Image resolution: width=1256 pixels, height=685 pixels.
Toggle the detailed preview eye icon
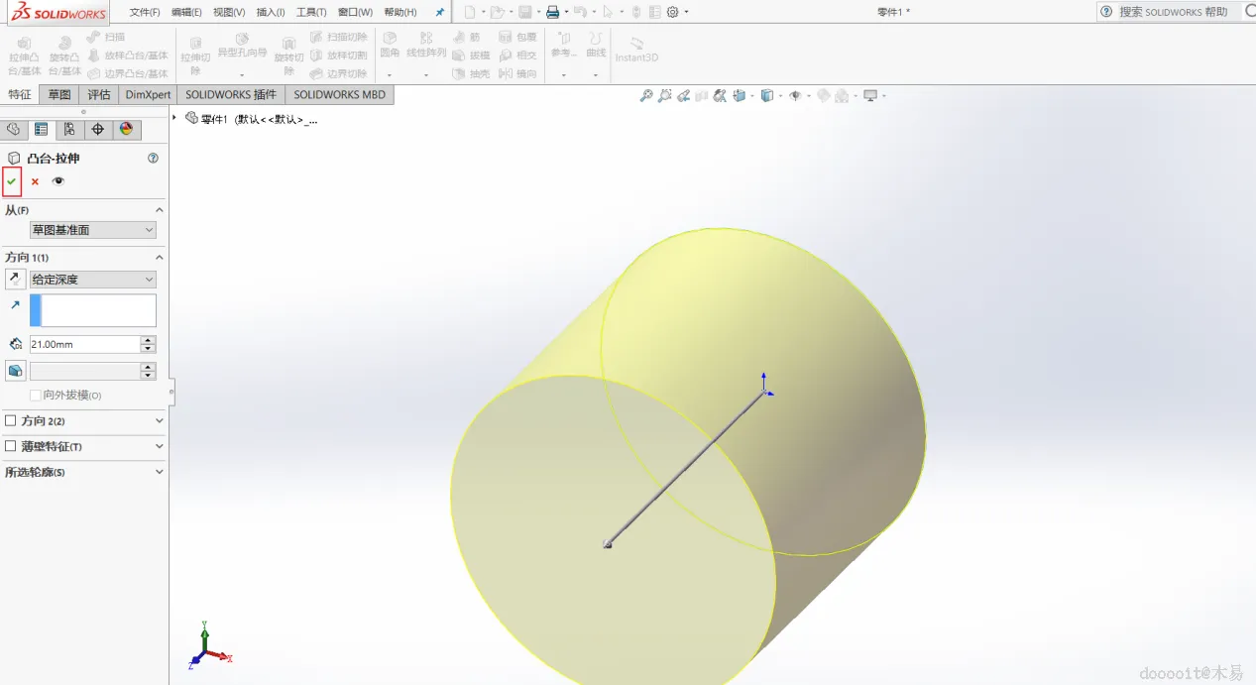[58, 181]
